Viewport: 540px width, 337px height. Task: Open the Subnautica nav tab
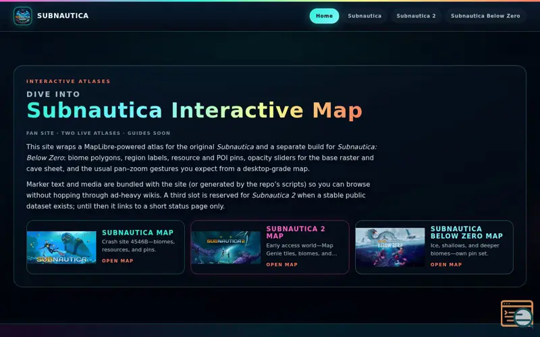click(364, 16)
